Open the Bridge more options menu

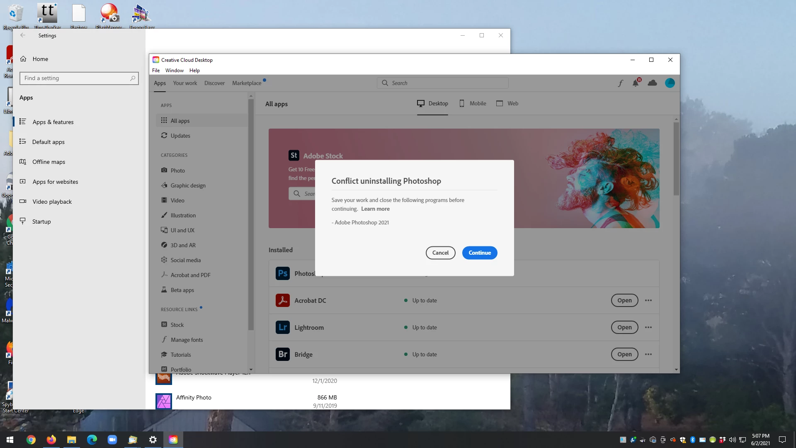pos(648,354)
